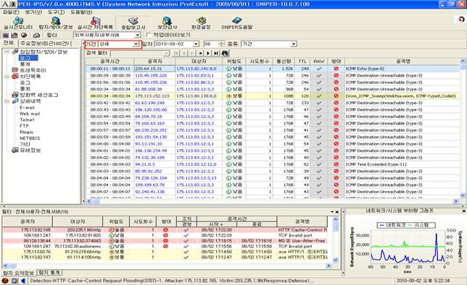The height and width of the screenshot is (285, 467).
Task: Switch to table view icon left of 필터
Action: (x=5, y=35)
